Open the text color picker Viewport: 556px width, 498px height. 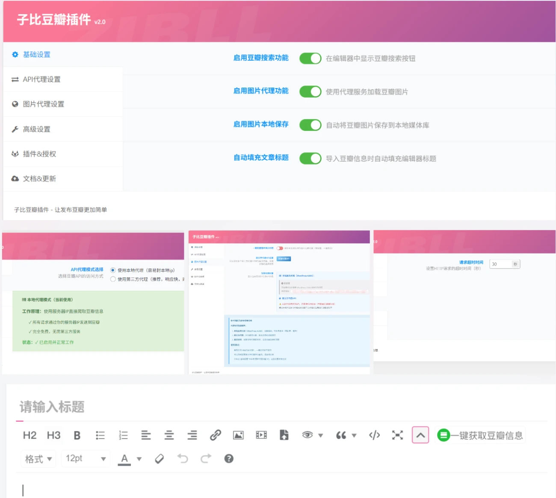tap(125, 459)
